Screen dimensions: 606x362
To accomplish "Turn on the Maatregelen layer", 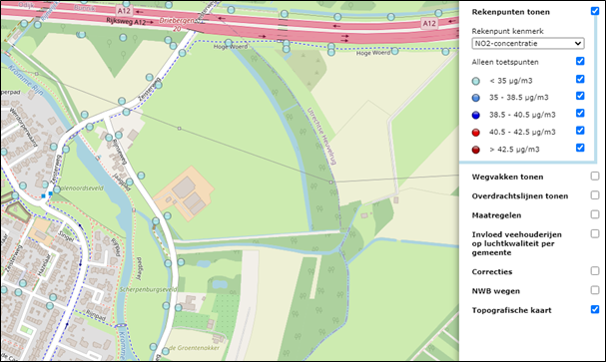I will (x=595, y=214).
